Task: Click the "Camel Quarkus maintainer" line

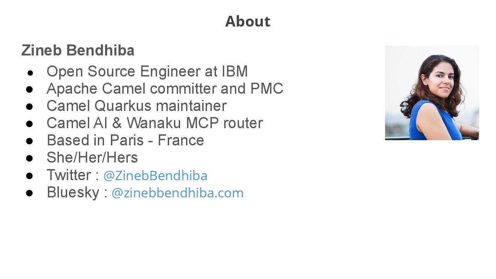Action: [137, 106]
